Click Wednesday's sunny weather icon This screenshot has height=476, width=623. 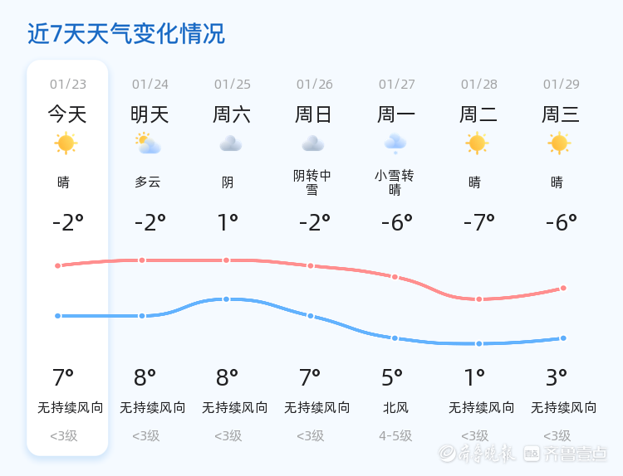(x=559, y=143)
